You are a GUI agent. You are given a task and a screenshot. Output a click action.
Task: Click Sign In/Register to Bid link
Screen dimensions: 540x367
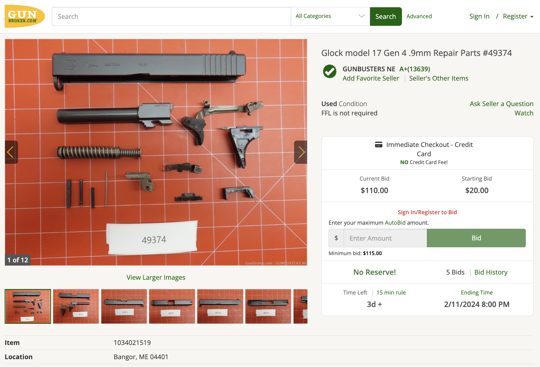click(x=427, y=212)
